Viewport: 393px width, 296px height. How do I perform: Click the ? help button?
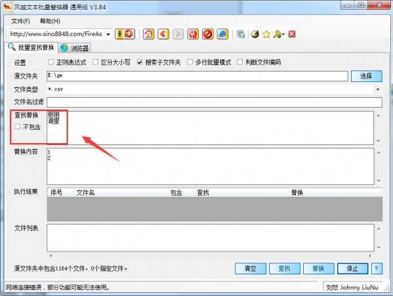[x=376, y=268]
